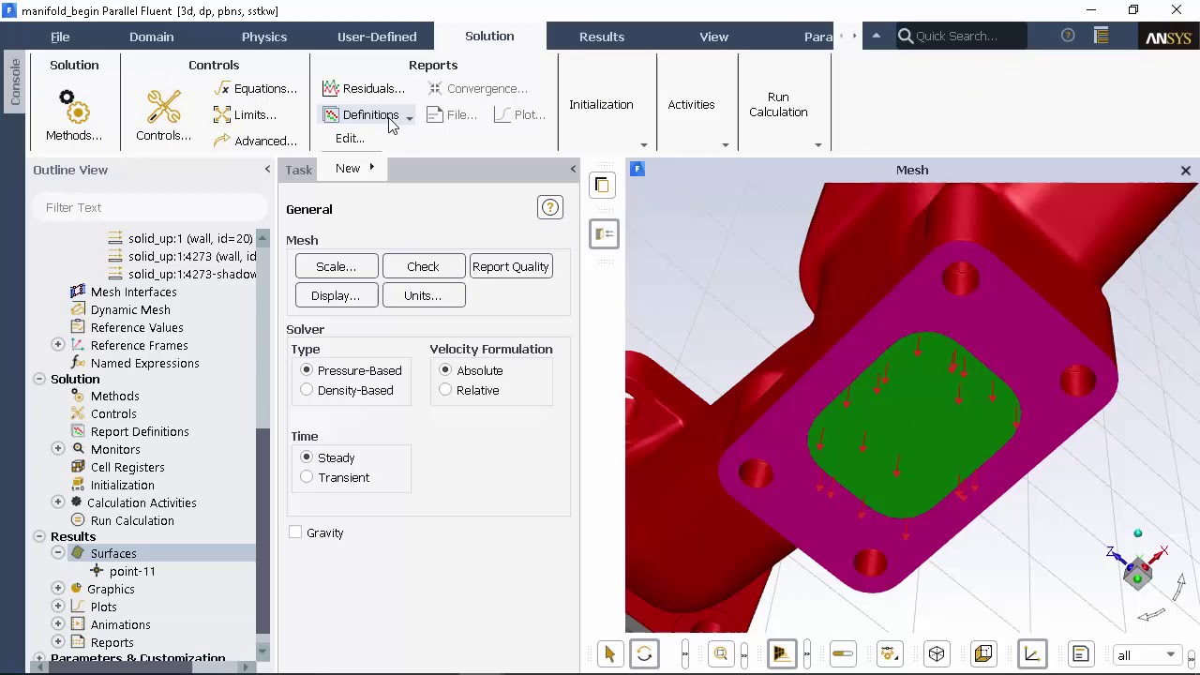Focus the outline Filter Text field
This screenshot has height=675, width=1200.
click(x=150, y=207)
